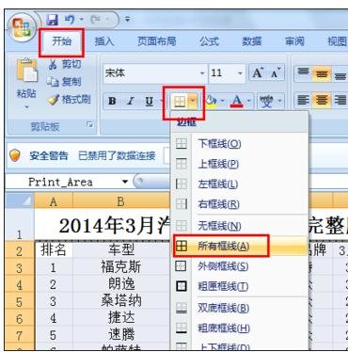Open the border dropdown arrow
The image size is (348, 352).
point(193,101)
